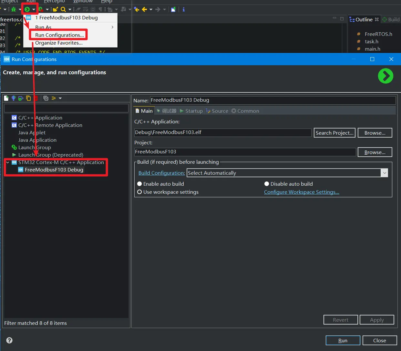Select Java Application configuration type
401x351 pixels.
37,140
